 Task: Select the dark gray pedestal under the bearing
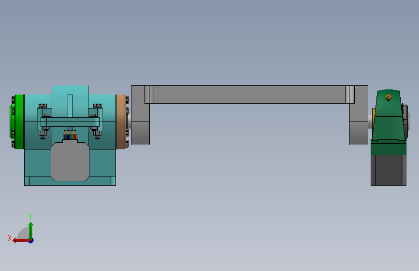point(389,170)
